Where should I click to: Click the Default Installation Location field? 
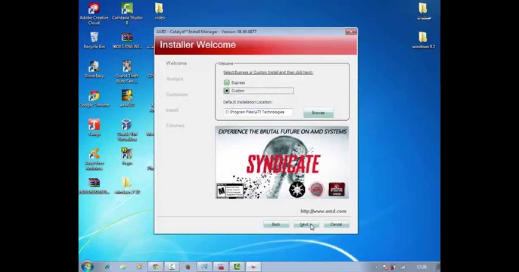click(258, 112)
